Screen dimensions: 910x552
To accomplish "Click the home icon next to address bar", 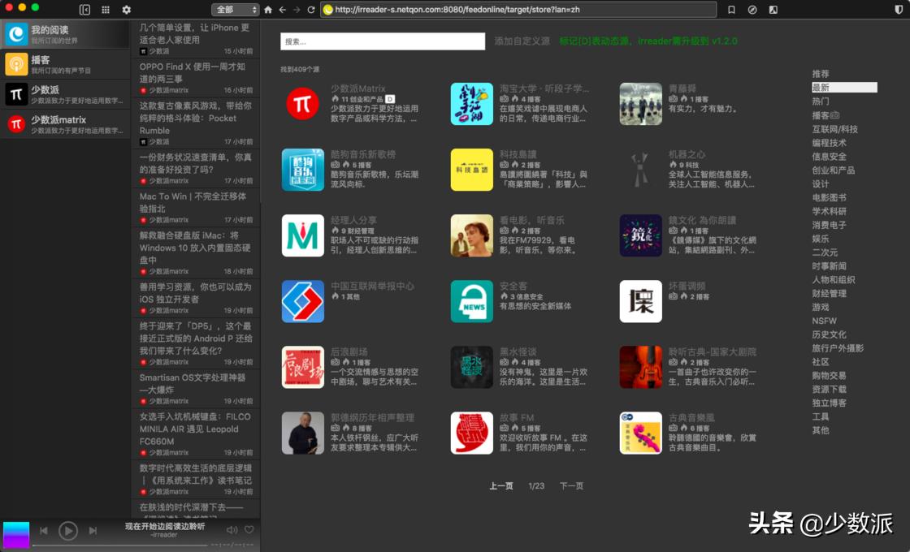I will click(268, 10).
